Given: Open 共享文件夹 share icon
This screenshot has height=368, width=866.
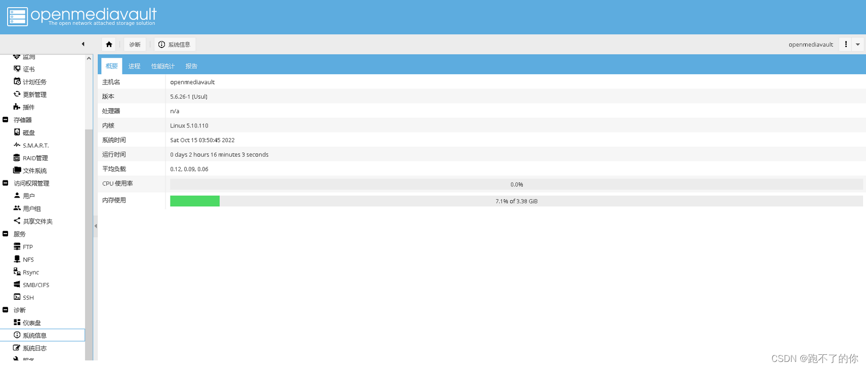Looking at the screenshot, I should [x=17, y=221].
